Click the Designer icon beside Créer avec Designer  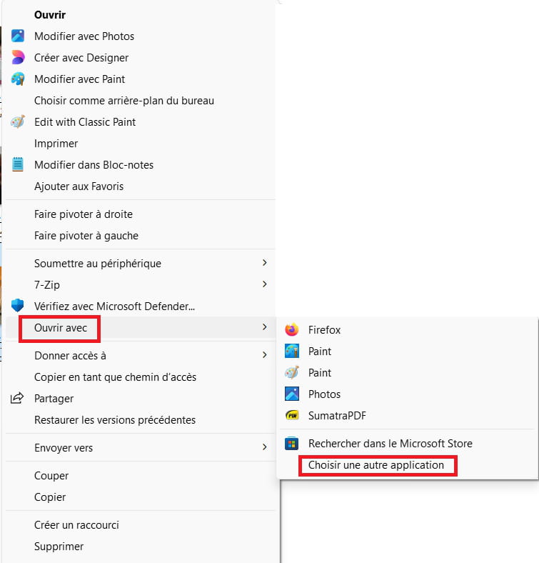[x=18, y=58]
